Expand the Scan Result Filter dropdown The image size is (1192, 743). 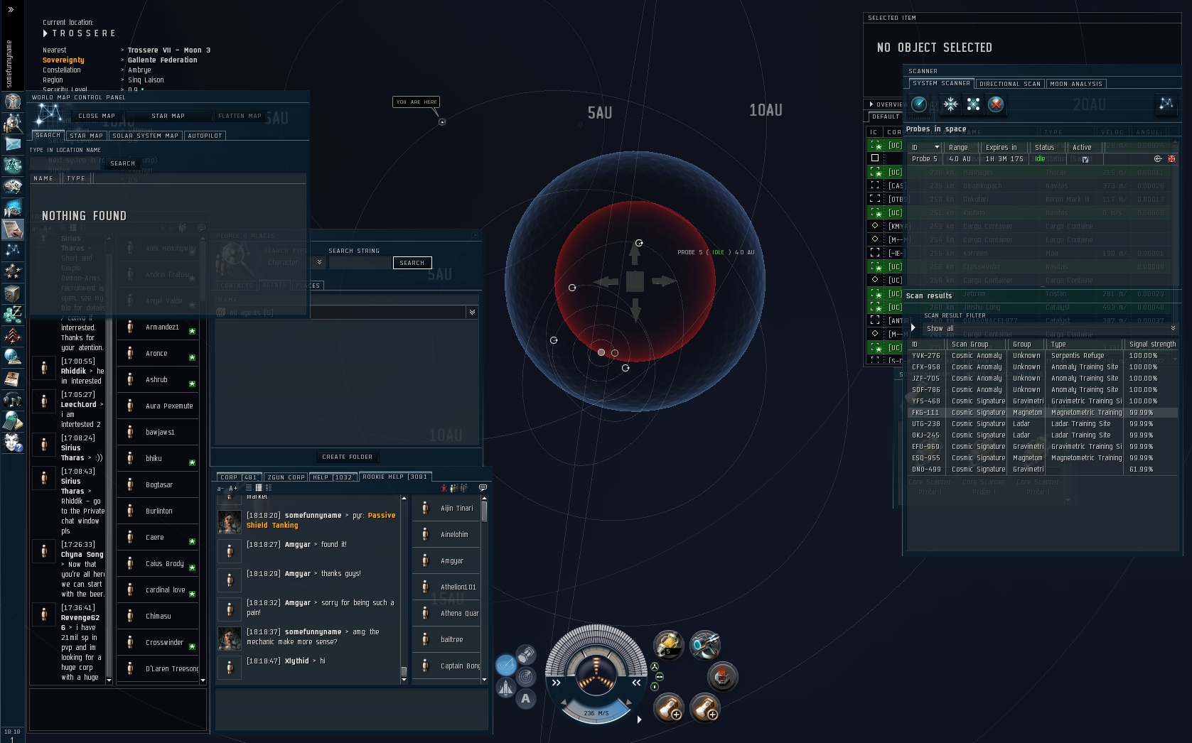(x=1173, y=328)
